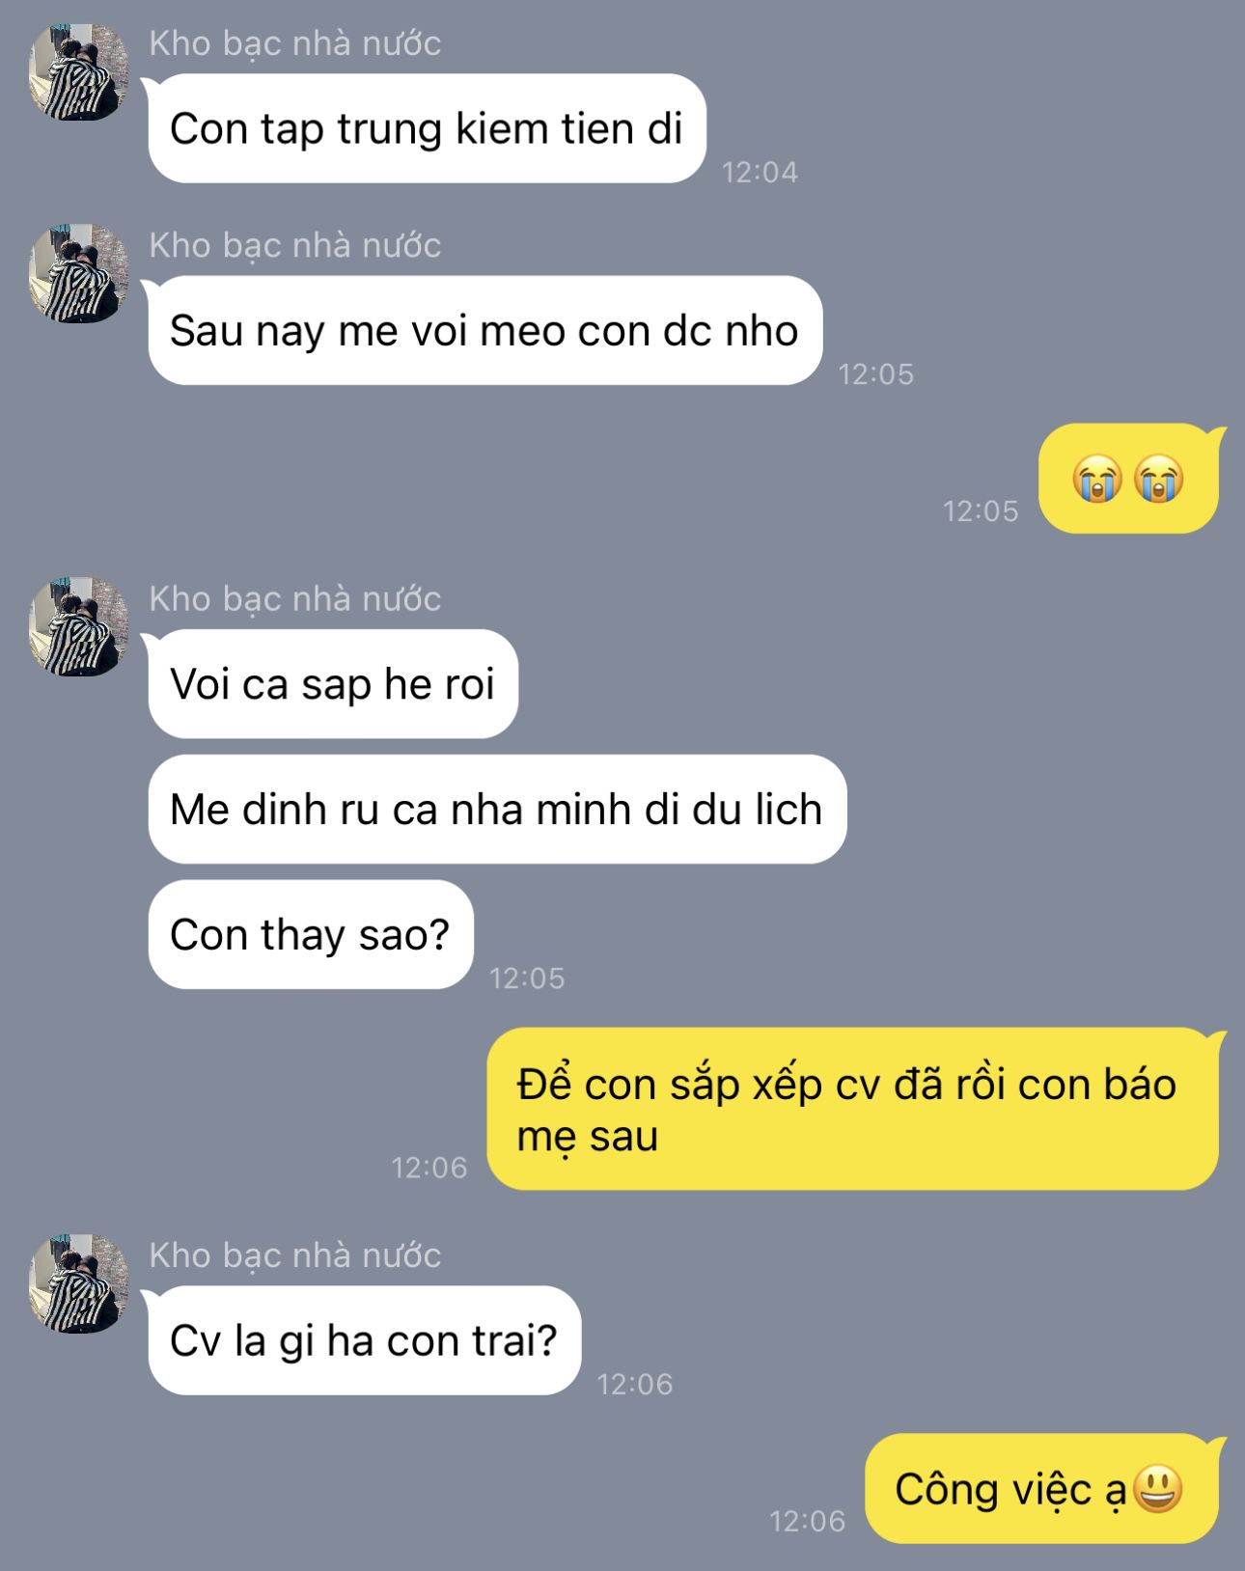Tap the first 'Kho bạc nhà nước' sender name

pyautogui.click(x=295, y=43)
